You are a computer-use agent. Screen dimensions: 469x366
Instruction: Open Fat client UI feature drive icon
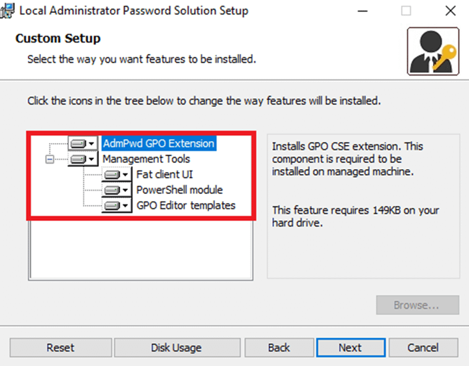click(116, 175)
